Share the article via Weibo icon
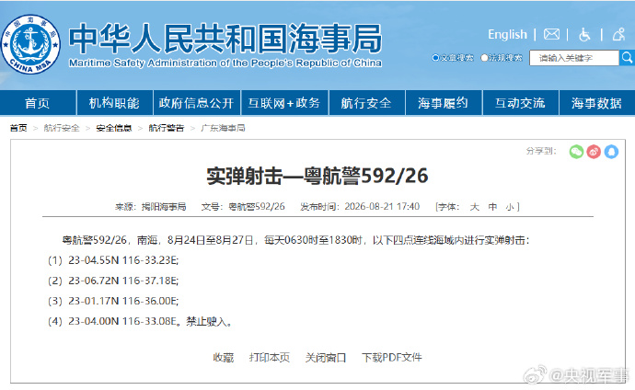Screen dimensions: 635x390 tap(594, 152)
